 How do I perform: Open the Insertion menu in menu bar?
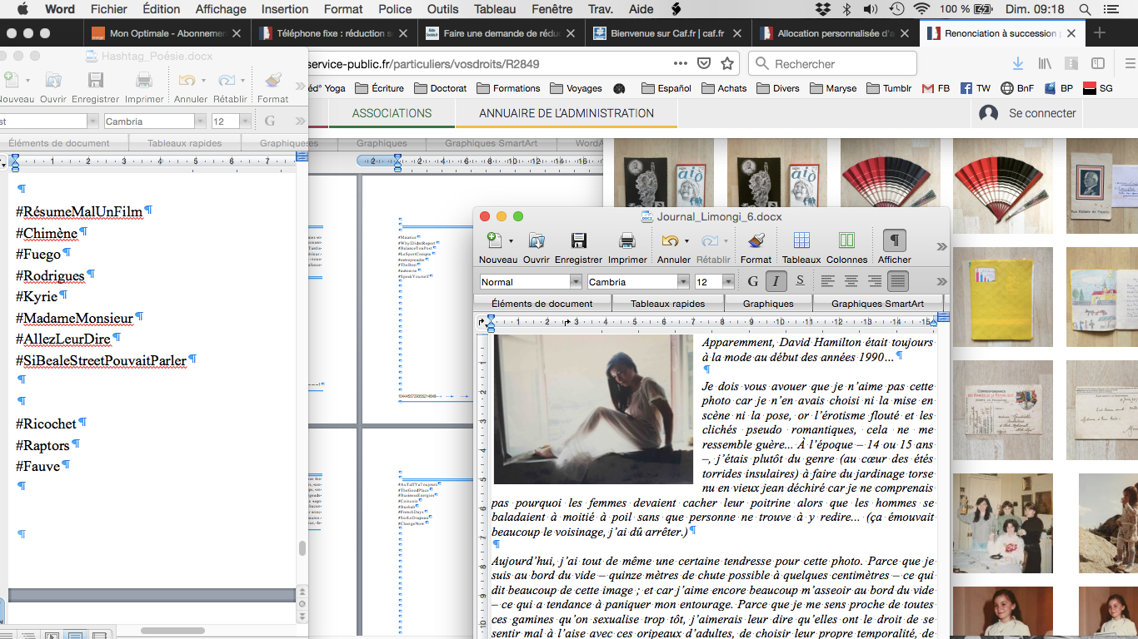tap(284, 9)
